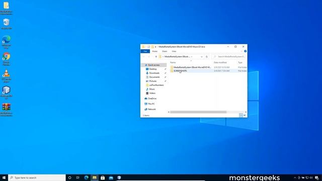Click the Refresh button next to address bar

pyautogui.click(x=207, y=57)
